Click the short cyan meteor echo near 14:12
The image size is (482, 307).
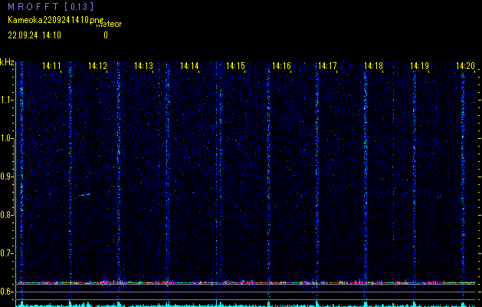tap(84, 195)
